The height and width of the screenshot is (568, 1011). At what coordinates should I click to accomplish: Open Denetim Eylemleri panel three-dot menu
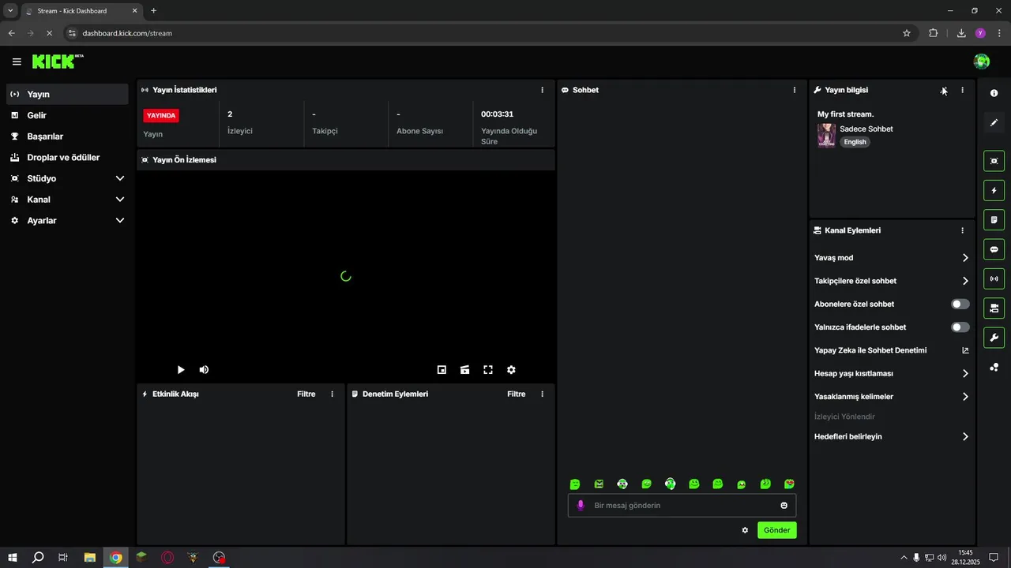pos(542,394)
